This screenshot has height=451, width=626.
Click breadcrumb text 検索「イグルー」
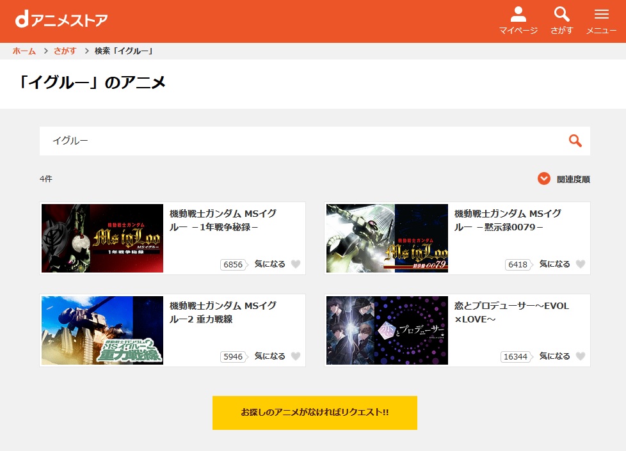124,51
